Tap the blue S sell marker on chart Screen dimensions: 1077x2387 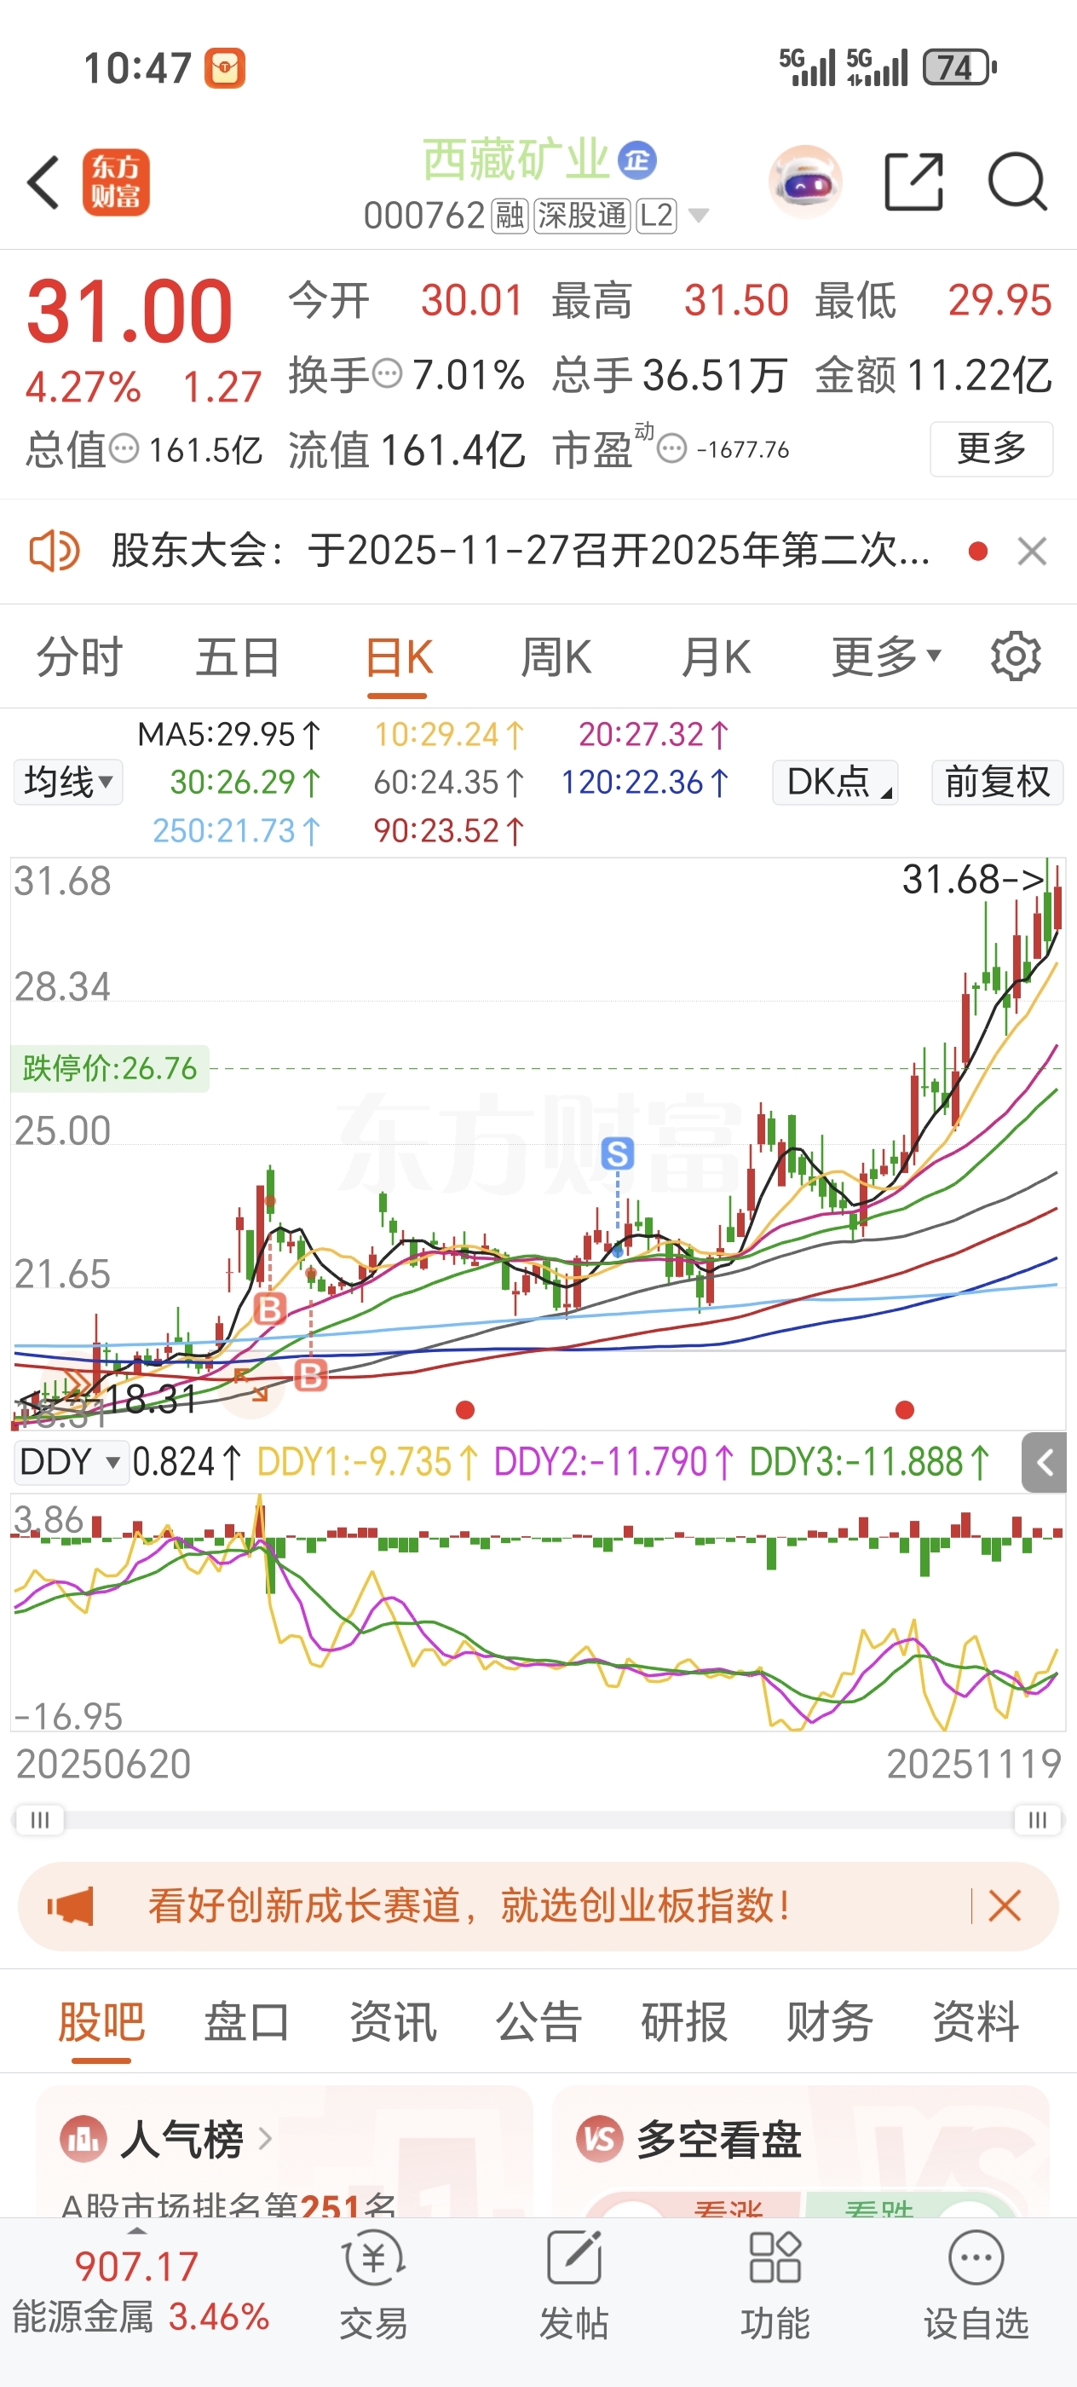coord(618,1153)
